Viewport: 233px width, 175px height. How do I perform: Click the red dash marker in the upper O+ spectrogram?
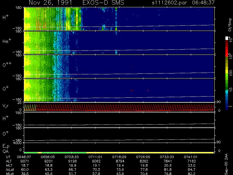point(132,90)
